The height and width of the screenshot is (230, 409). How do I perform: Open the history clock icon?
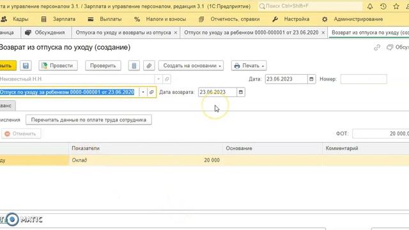(x=383, y=6)
